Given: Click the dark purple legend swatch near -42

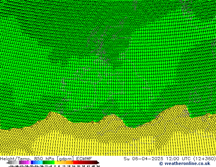Looking at the screenshot, I should pos(20,162).
